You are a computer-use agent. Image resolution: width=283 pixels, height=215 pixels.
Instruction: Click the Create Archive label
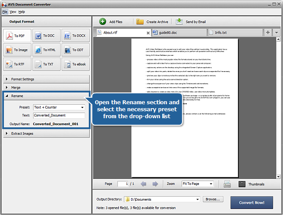[x=157, y=22]
